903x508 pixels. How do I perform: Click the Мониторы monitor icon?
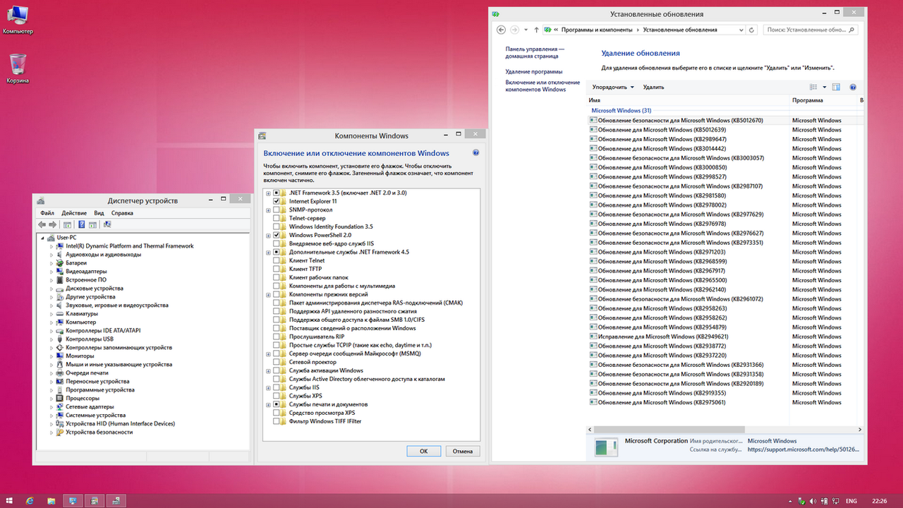[60, 356]
